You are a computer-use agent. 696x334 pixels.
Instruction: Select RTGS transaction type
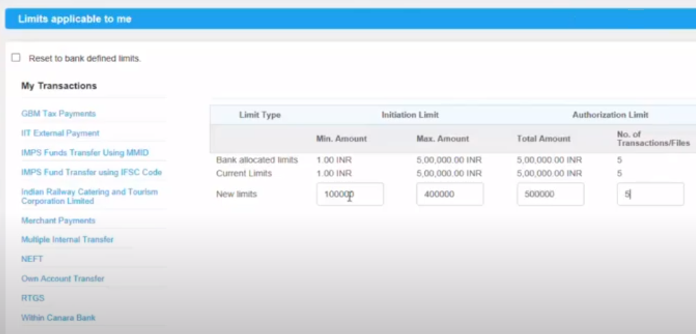33,298
